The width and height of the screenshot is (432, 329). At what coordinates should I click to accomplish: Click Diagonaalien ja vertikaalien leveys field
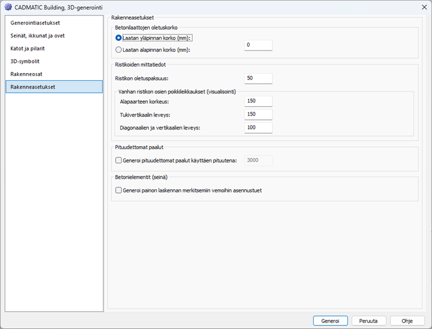pyautogui.click(x=258, y=128)
